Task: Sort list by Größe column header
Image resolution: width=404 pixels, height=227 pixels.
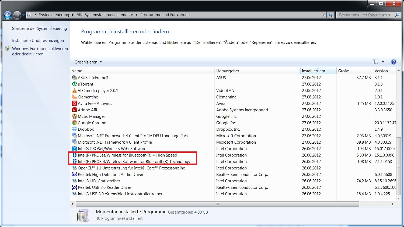Action: tap(355, 71)
